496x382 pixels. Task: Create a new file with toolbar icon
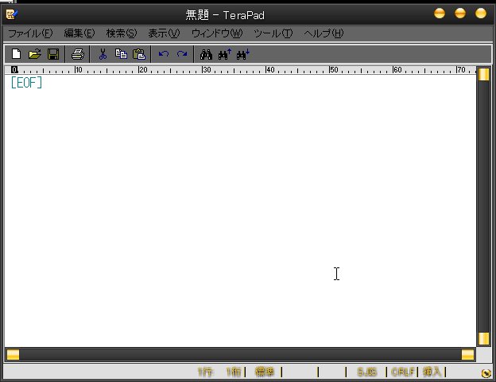coord(16,54)
